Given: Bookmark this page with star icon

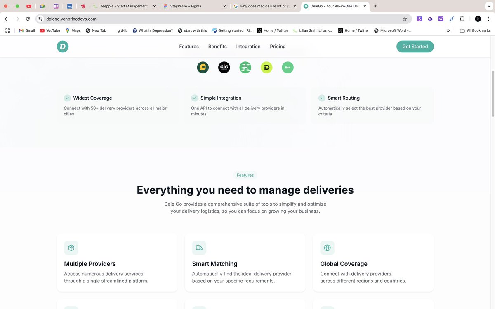Looking at the screenshot, I should (405, 19).
